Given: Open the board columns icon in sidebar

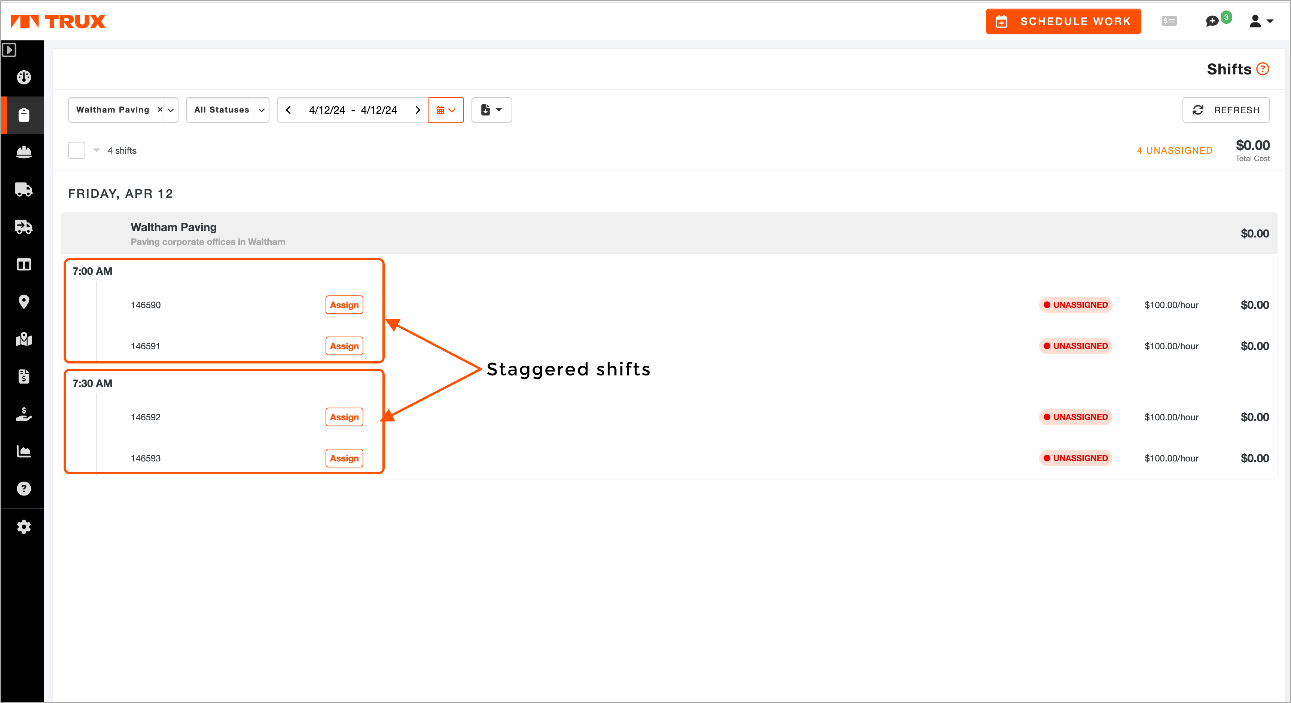Looking at the screenshot, I should (x=24, y=264).
